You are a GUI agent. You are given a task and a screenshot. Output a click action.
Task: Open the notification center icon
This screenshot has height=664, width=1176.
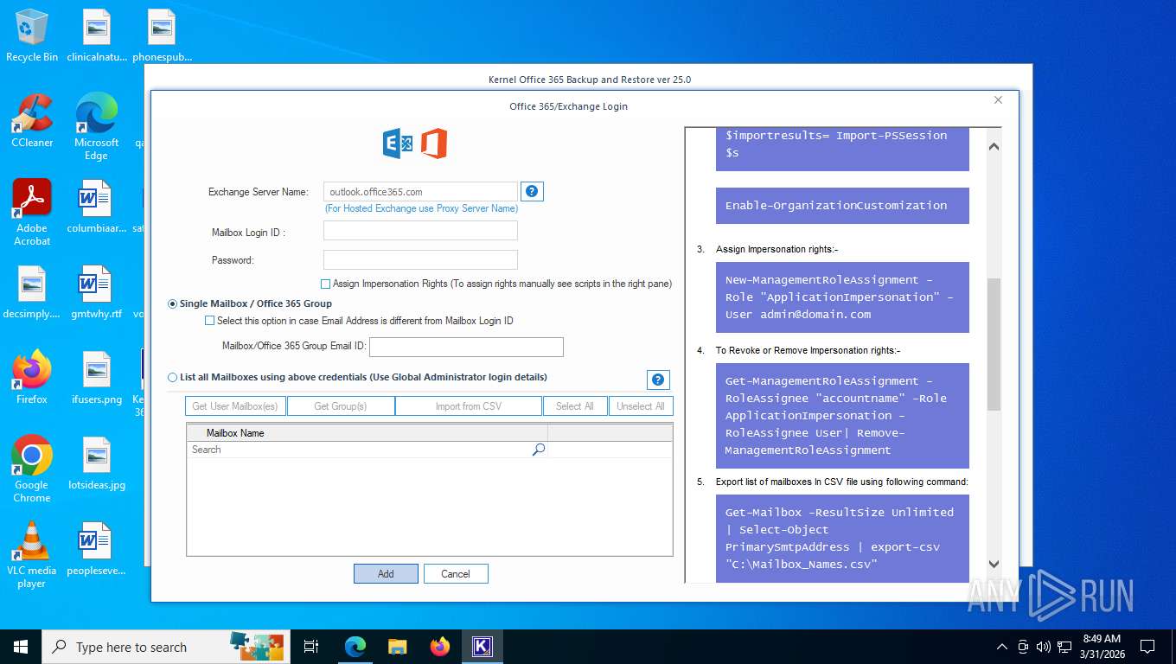pos(1147,647)
